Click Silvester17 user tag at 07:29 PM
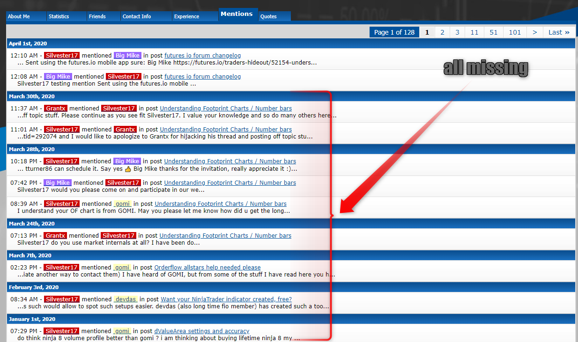Screen dimensions: 578x342 click(x=62, y=331)
